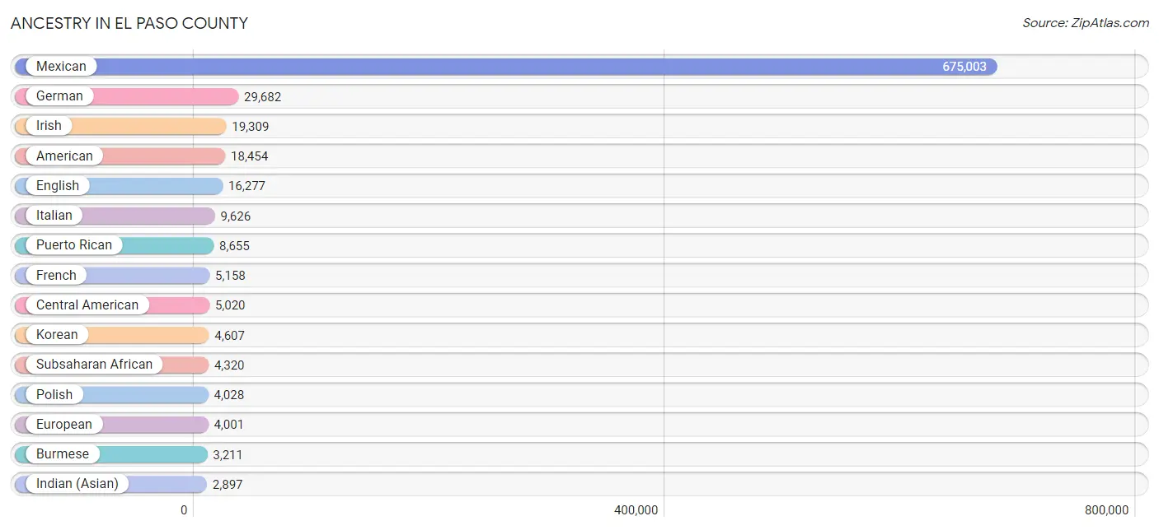Viewport: 1159px width, 530px height.
Task: Click the Central American label
Action: tap(87, 305)
